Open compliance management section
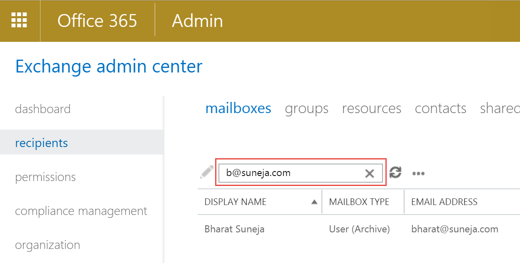 81,211
